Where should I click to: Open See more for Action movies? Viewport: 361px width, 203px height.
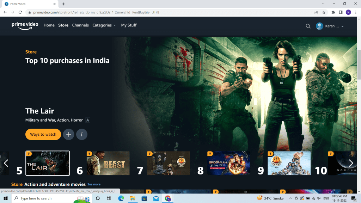point(94,184)
